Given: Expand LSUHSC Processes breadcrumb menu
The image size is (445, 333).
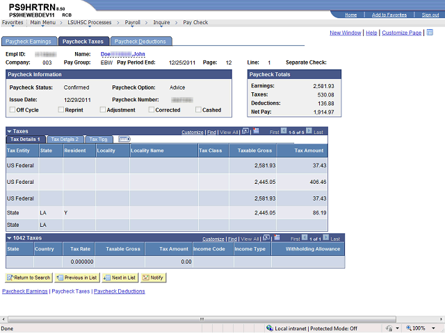Looking at the screenshot, I should click(90, 23).
